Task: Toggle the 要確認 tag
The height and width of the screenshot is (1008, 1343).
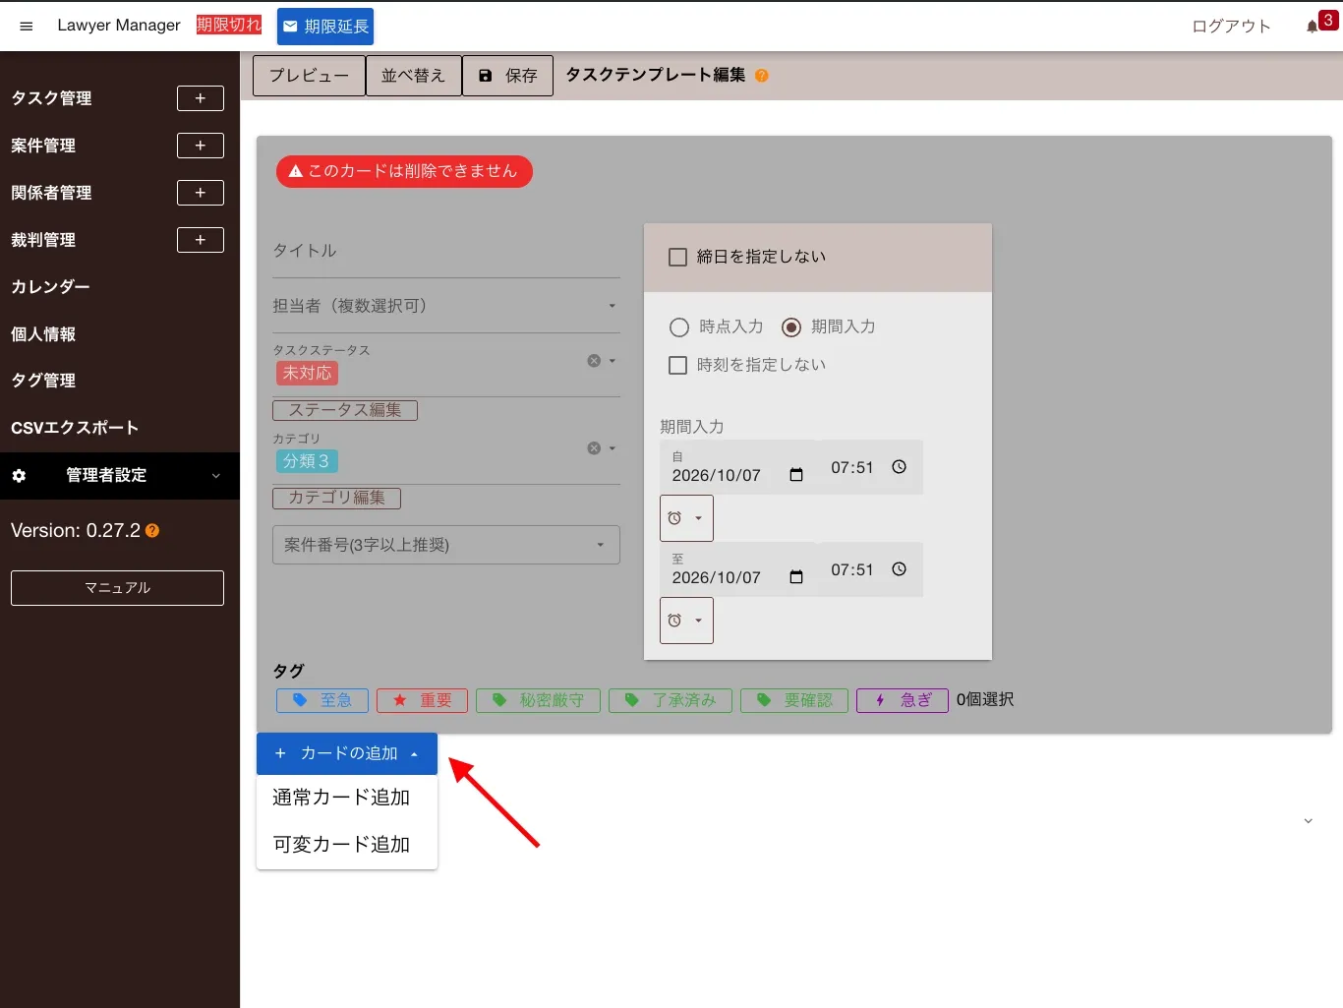Action: click(794, 700)
